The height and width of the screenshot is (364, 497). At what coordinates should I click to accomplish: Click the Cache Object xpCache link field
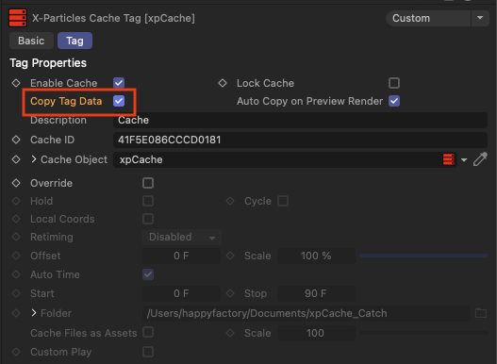285,159
